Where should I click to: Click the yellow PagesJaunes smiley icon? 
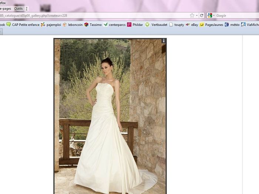[202, 25]
